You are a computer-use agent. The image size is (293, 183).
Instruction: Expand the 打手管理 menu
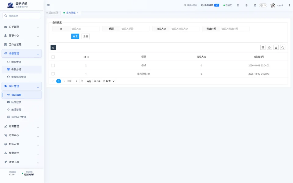[x=22, y=27]
